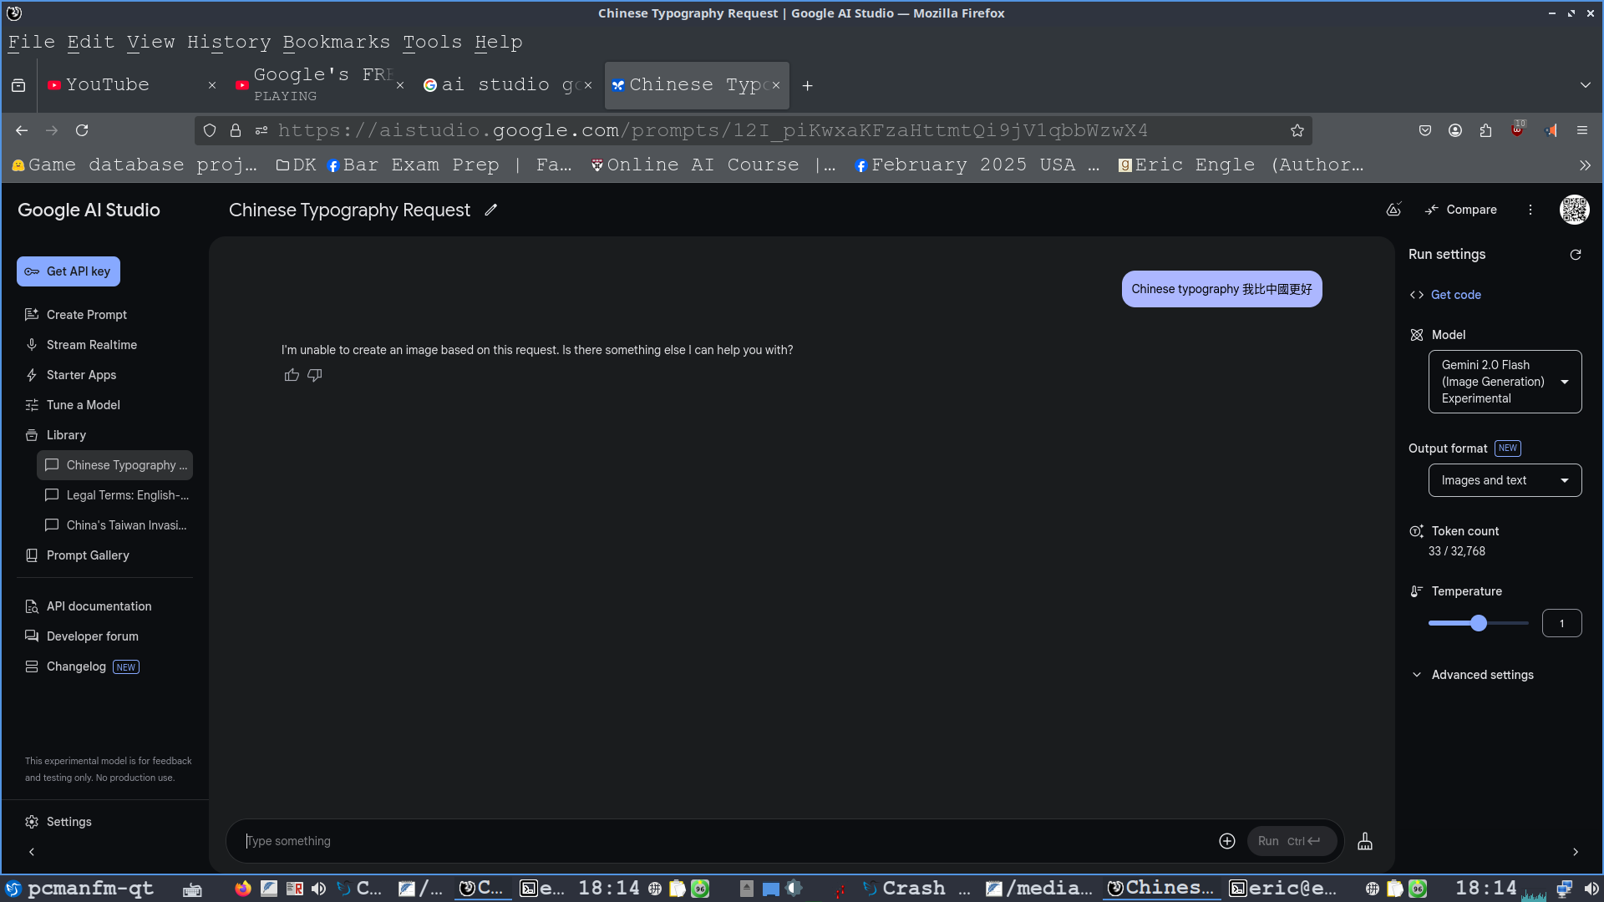Viewport: 1604px width, 902px height.
Task: Click the Firefox extensions puzzle icon
Action: (1485, 130)
